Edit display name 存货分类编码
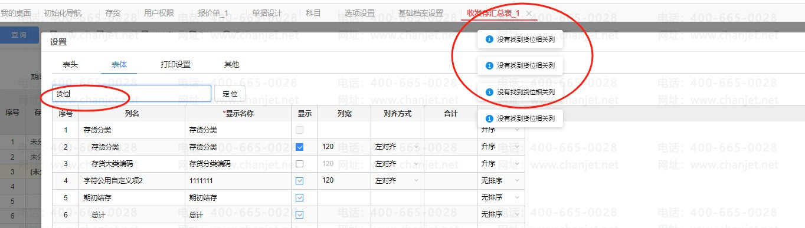 point(238,163)
